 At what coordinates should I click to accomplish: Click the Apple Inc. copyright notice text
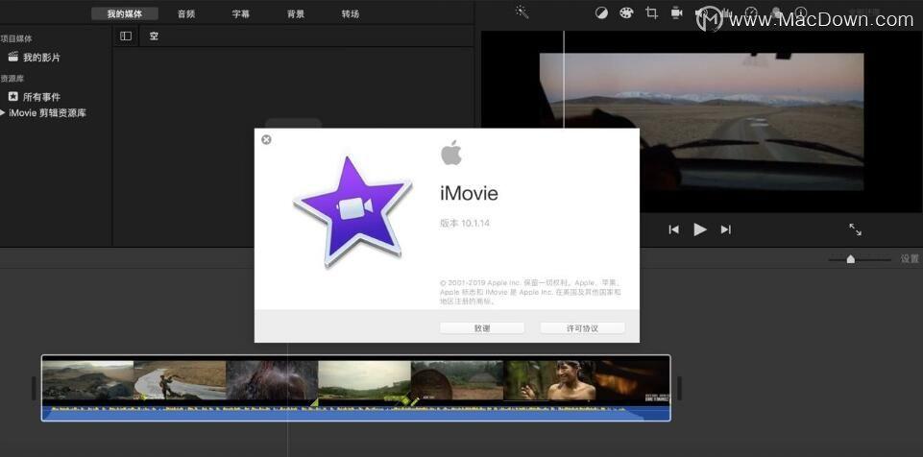pos(530,292)
